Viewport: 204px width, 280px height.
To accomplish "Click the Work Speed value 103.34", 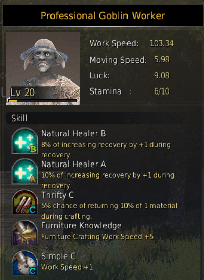I will 162,43.
